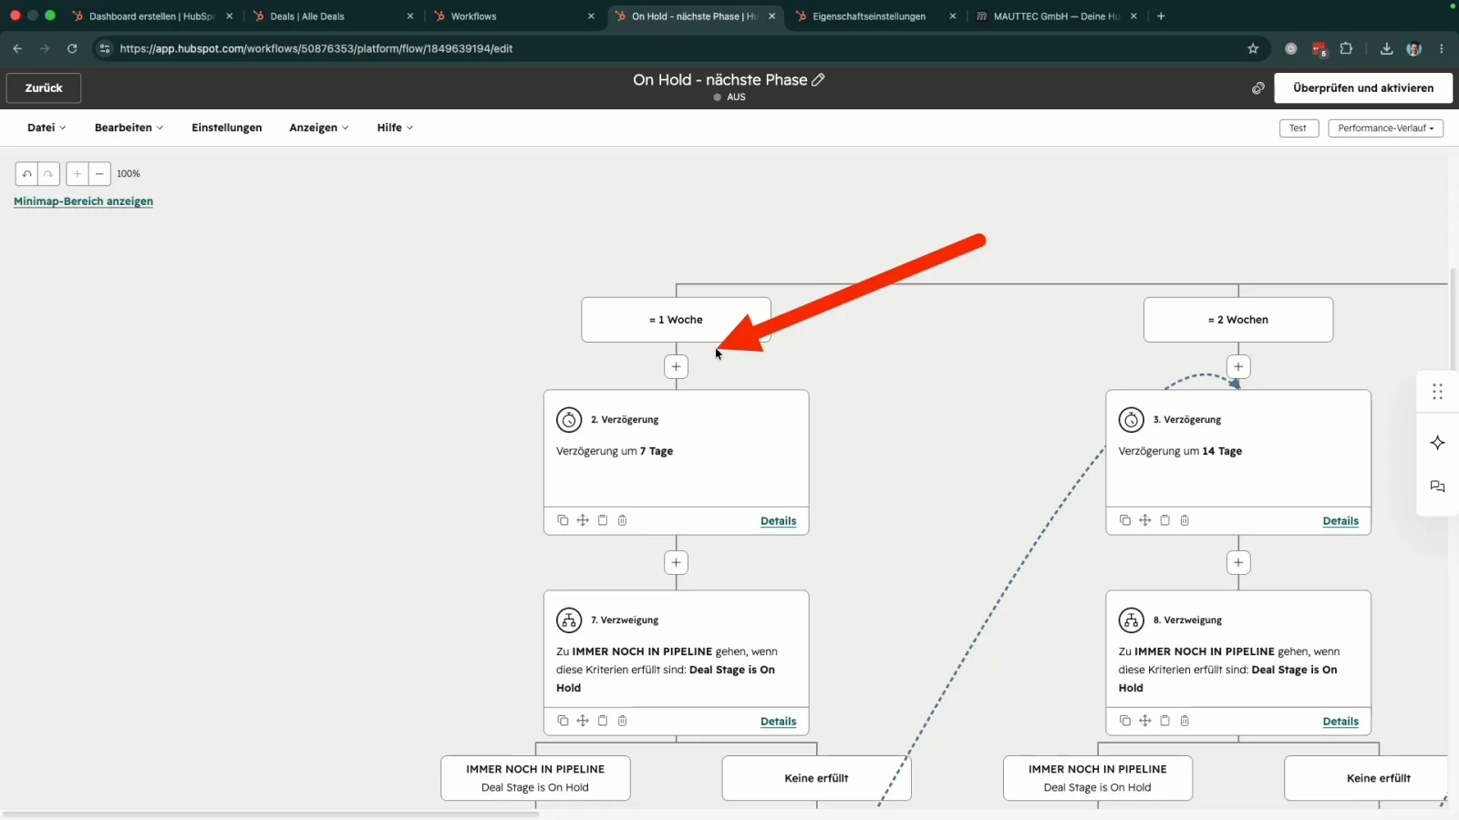The image size is (1459, 820).
Task: Select the = 1 Woche branch box
Action: coord(676,320)
